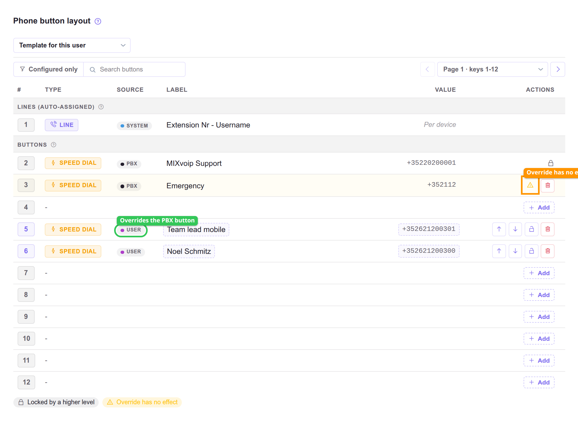This screenshot has height=424, width=578.
Task: Delete the Emergency speed dial
Action: coord(548,185)
